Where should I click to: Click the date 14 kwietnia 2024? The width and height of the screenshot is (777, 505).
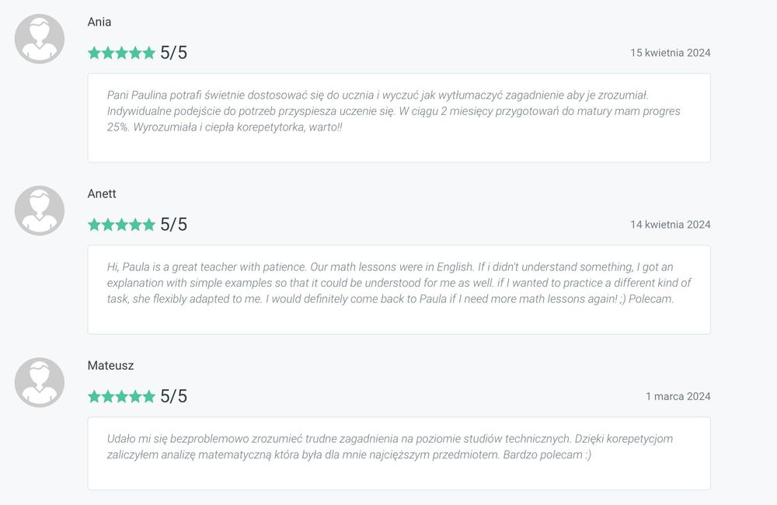click(x=670, y=225)
